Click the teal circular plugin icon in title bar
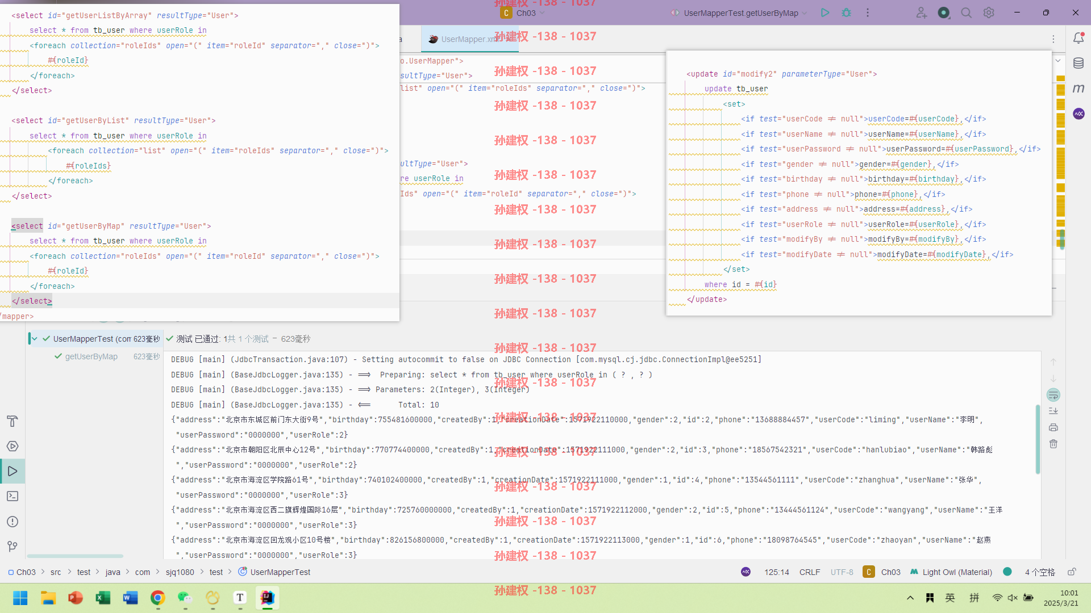Image resolution: width=1091 pixels, height=613 pixels. [x=944, y=12]
